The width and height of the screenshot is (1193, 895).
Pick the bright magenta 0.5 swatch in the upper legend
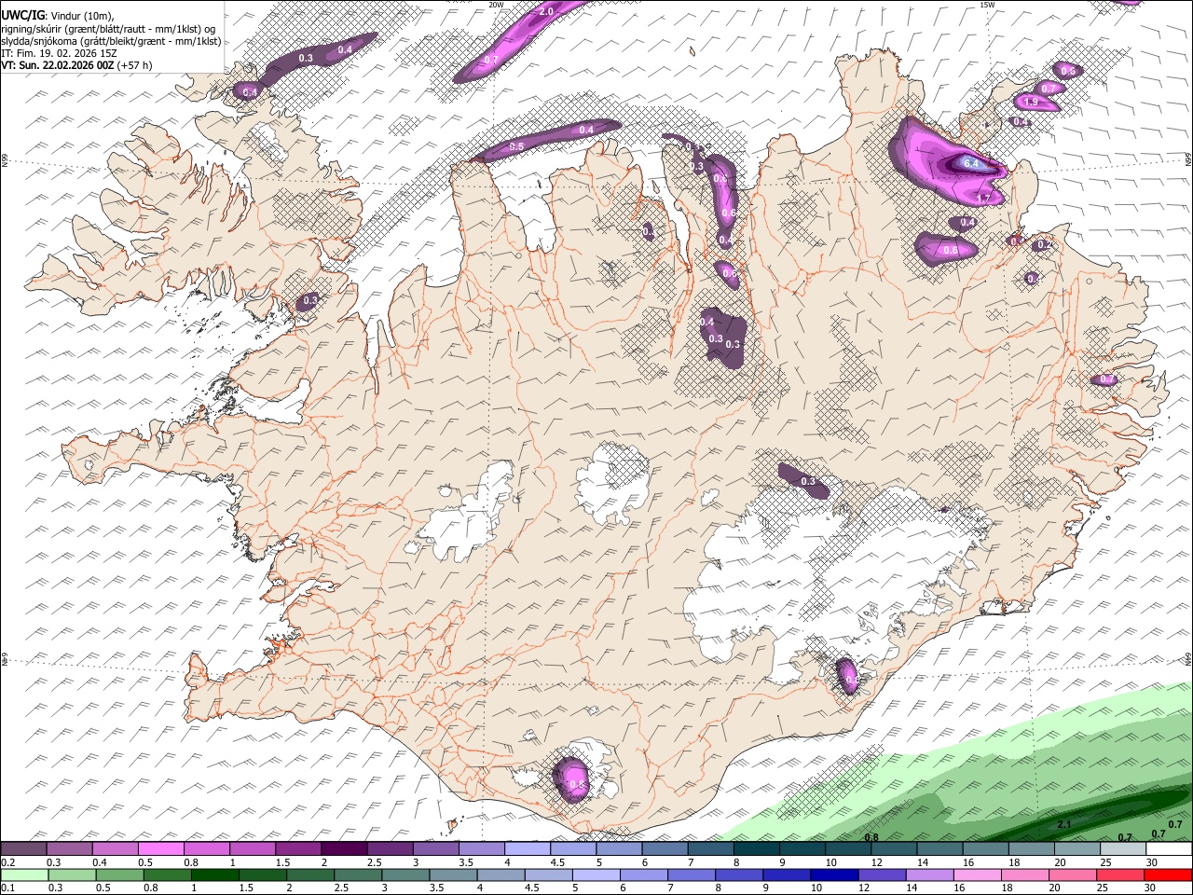tap(160, 849)
